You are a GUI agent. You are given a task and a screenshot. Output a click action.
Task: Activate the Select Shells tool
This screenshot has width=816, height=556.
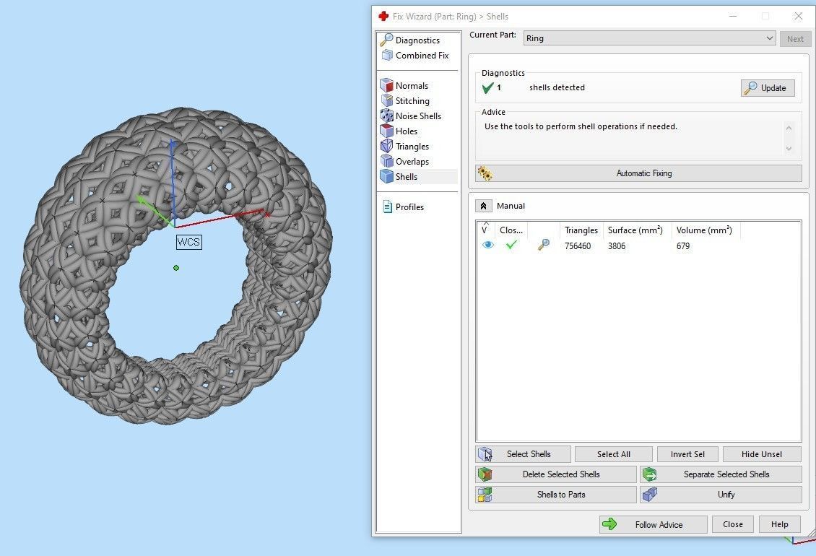(x=523, y=454)
